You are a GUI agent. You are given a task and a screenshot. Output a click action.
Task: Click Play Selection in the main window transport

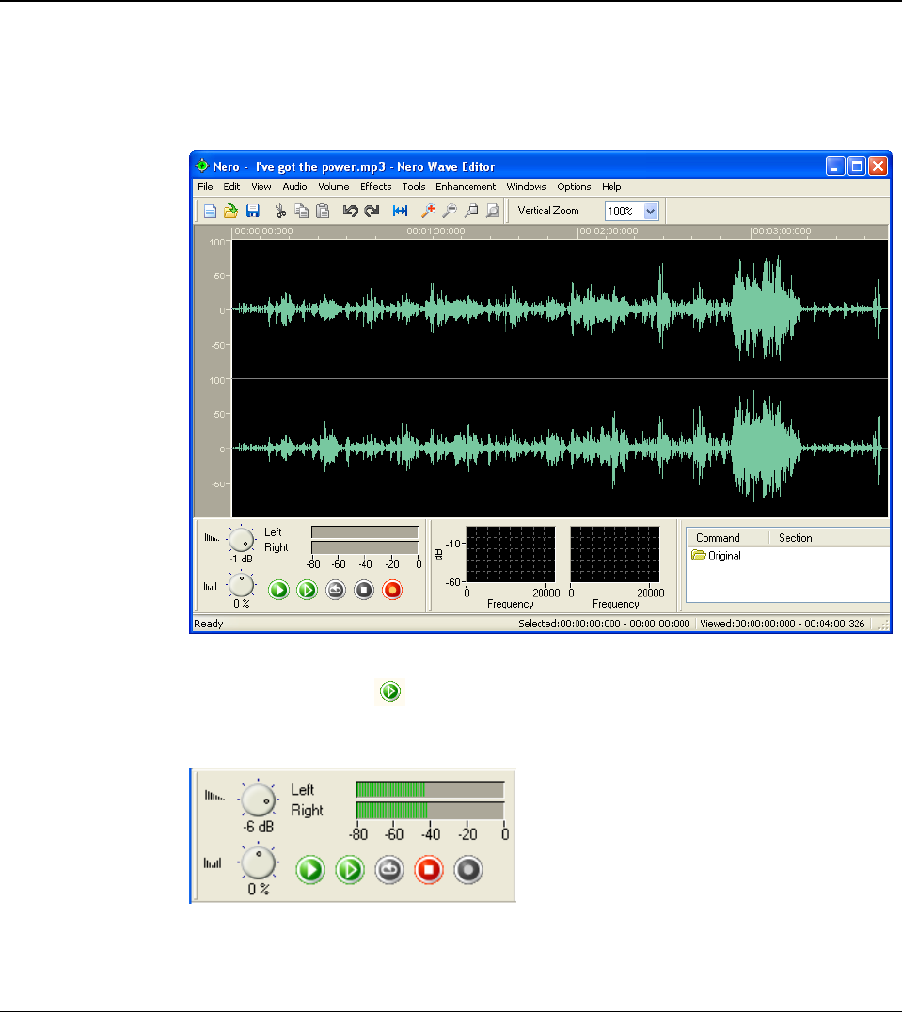308,590
